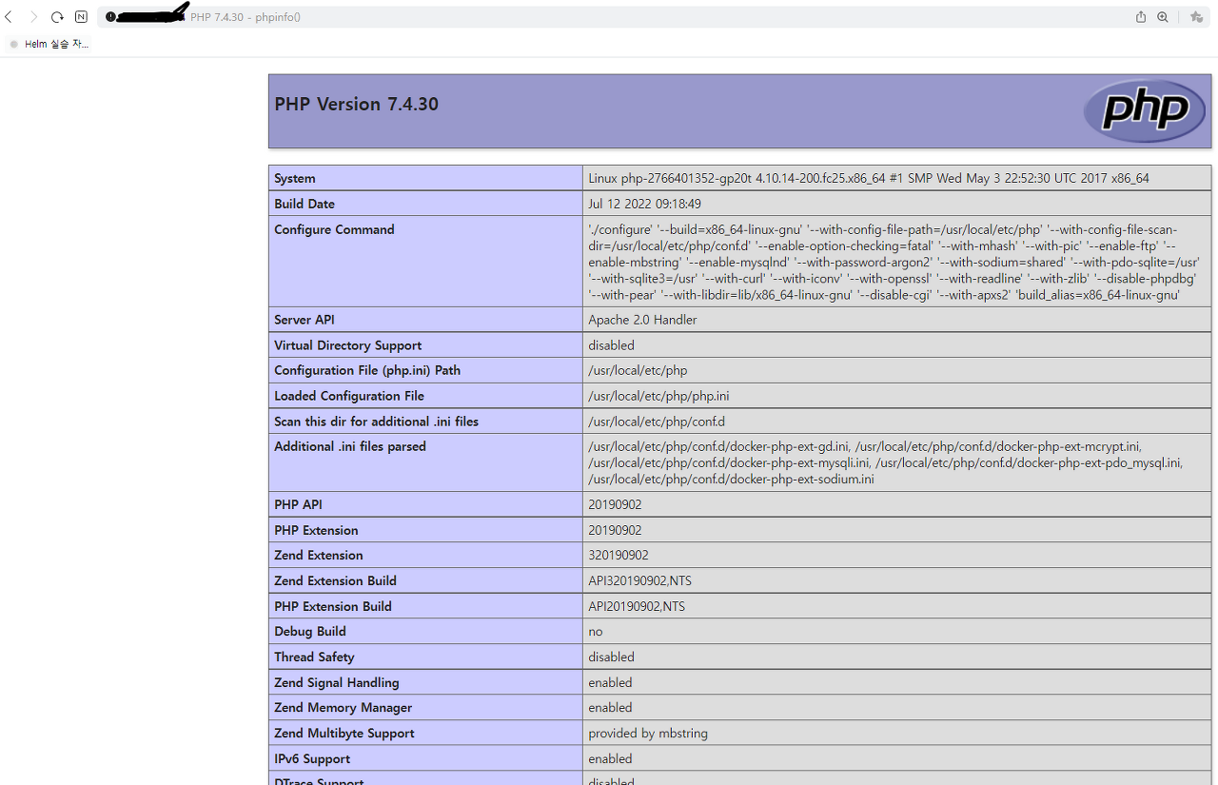Viewport: 1218px width, 785px height.
Task: View site security info icon
Action: pos(110,17)
